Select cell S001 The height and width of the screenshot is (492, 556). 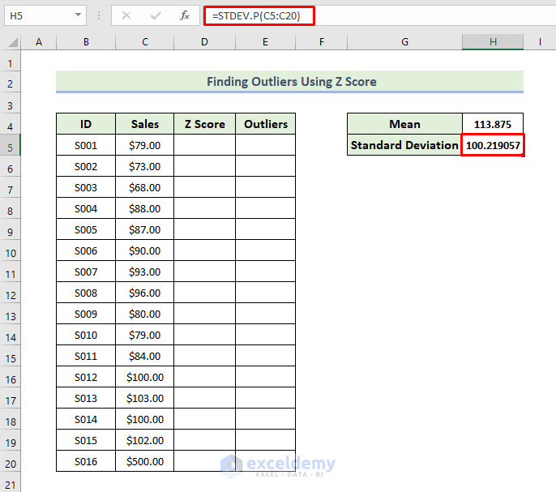[86, 145]
